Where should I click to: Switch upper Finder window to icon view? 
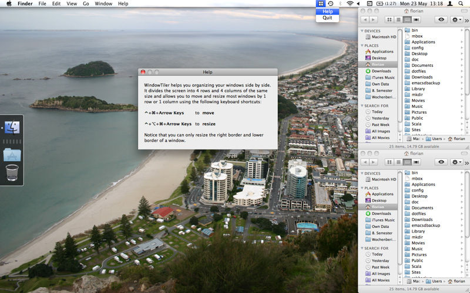390,20
